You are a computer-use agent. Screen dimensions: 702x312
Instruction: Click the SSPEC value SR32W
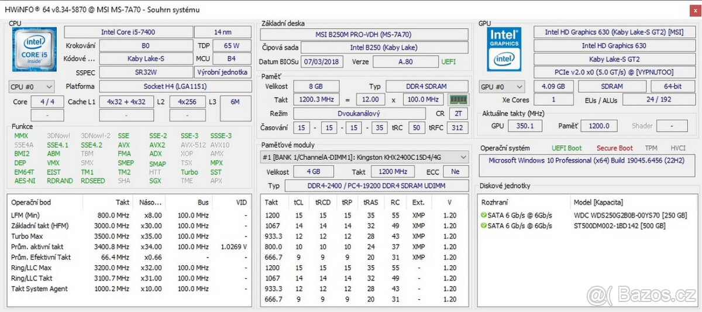(x=145, y=72)
